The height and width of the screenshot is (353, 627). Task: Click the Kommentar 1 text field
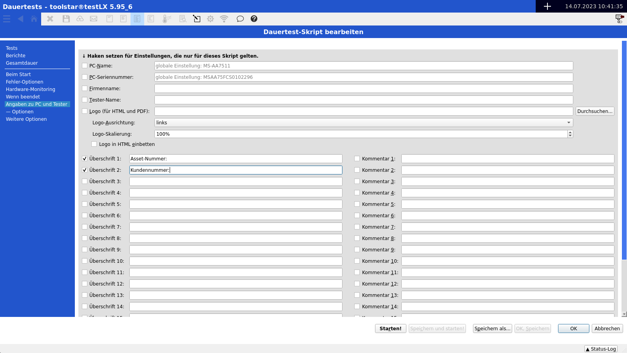tap(507, 159)
